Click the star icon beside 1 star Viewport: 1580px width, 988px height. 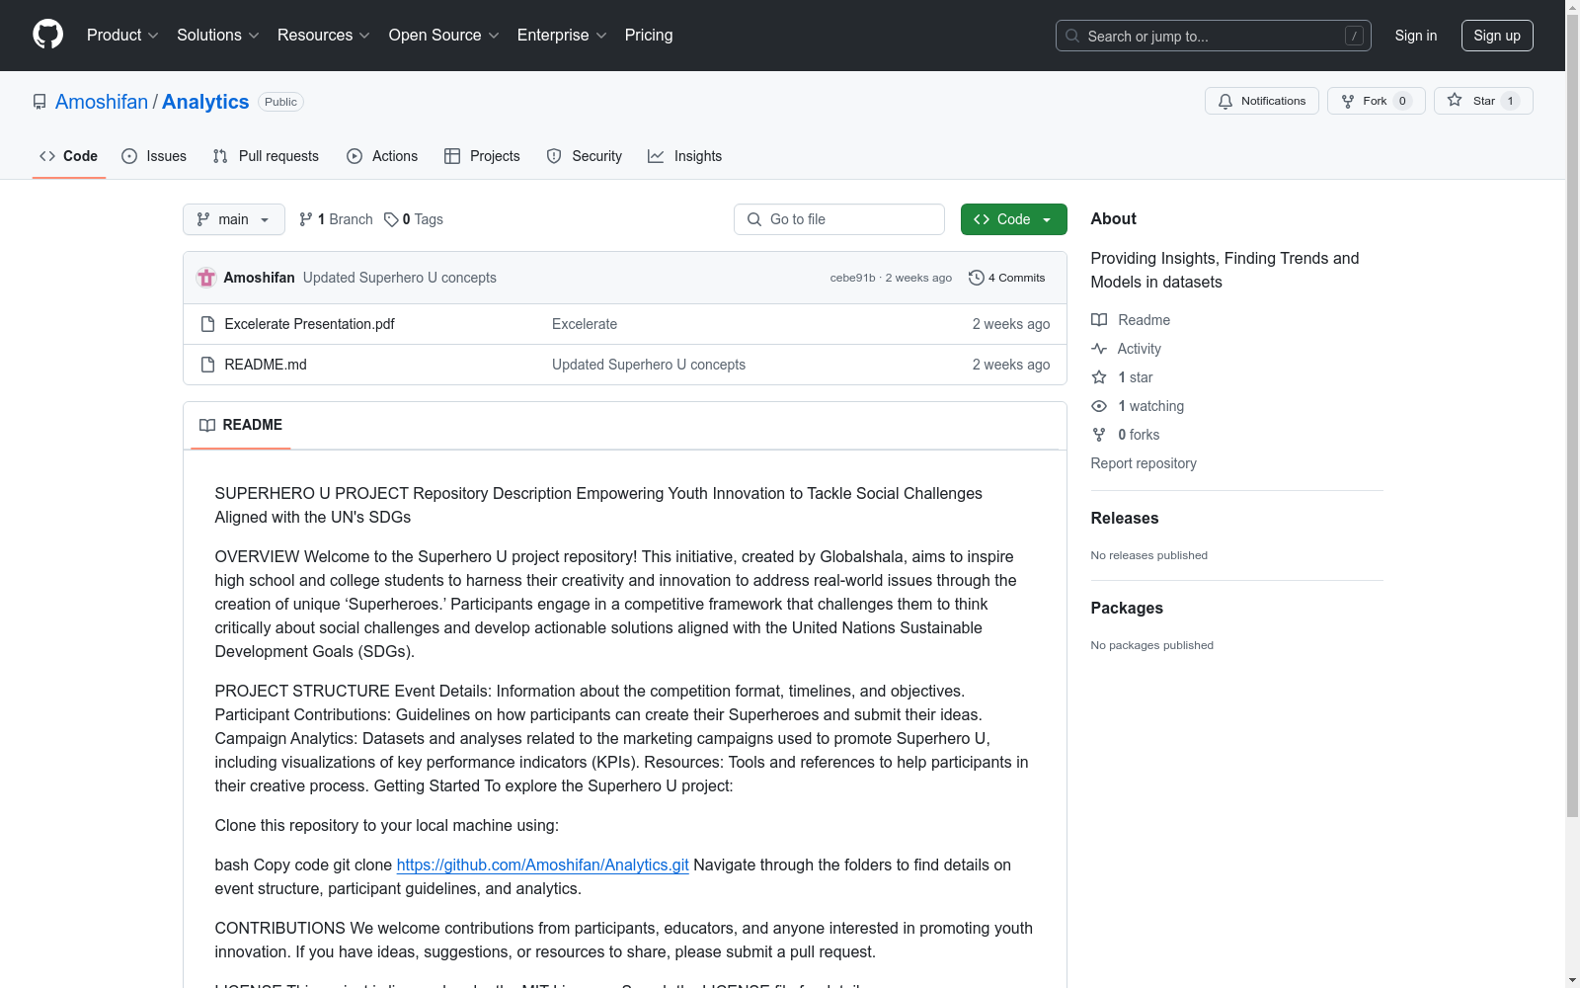[1099, 377]
